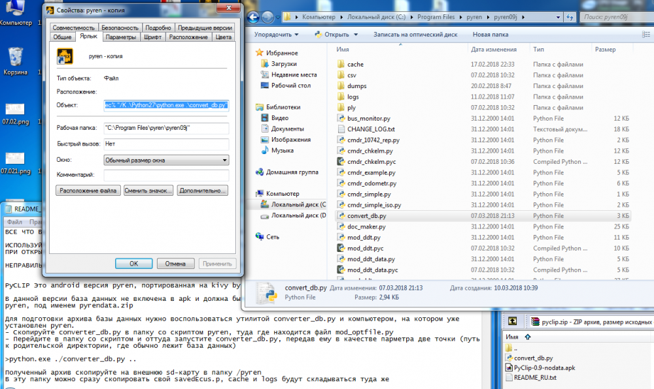Click the Комментарий text field
This screenshot has height=389, width=654.
[x=166, y=175]
